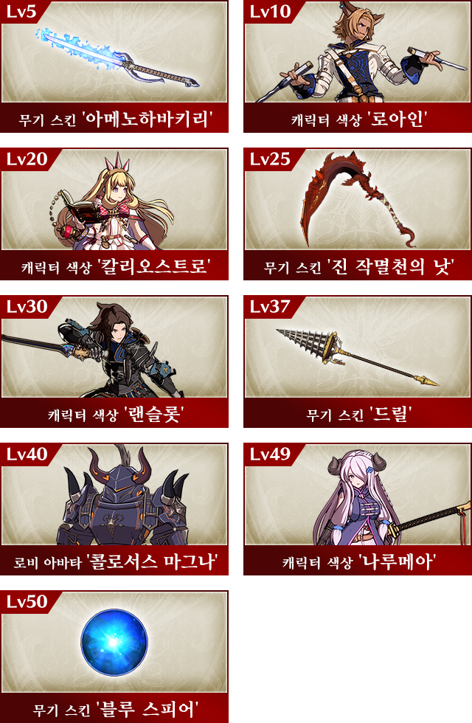Click the horned Colossus Magna armor avatar
This screenshot has height=723, width=472.
(x=122, y=496)
